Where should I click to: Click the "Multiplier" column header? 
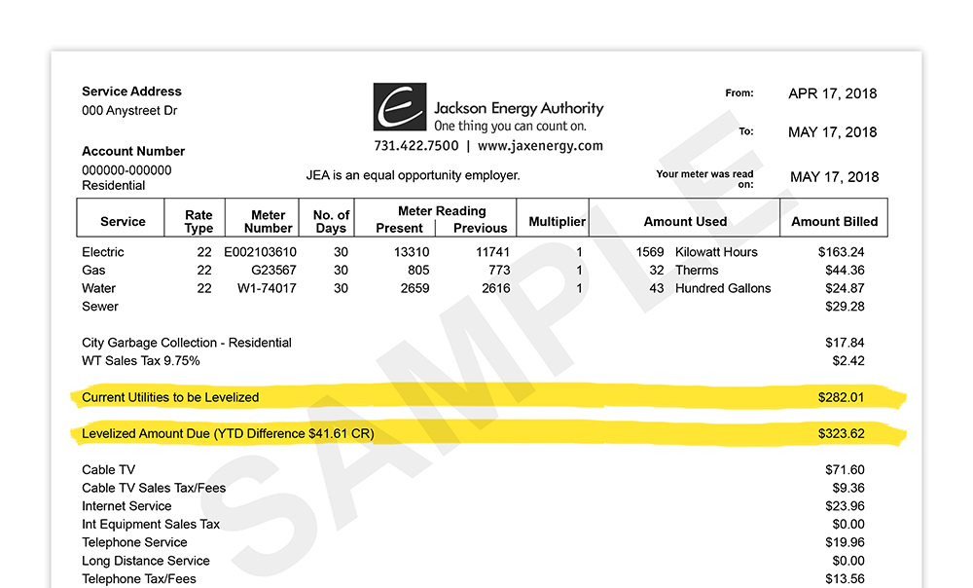tap(558, 222)
